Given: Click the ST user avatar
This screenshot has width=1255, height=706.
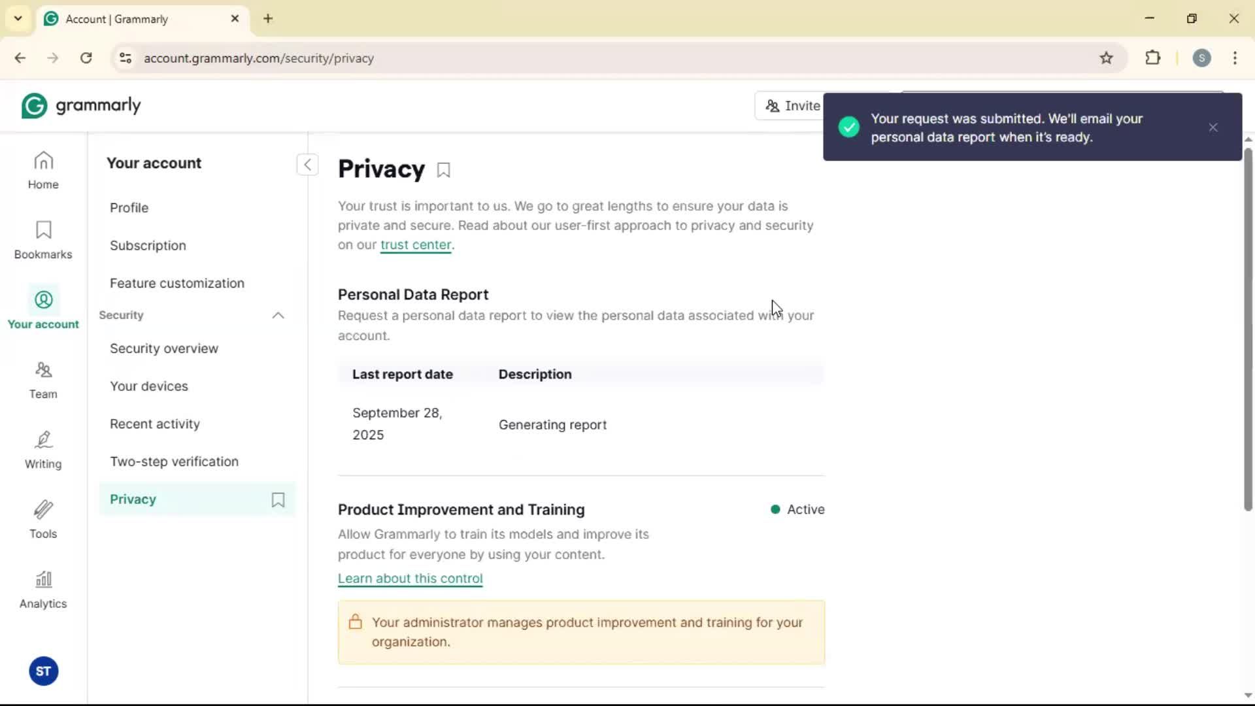Looking at the screenshot, I should pos(43,671).
